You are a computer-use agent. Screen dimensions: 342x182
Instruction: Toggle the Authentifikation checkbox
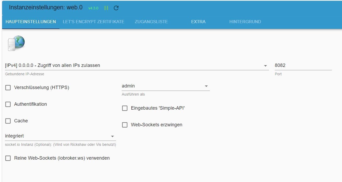[8, 104]
